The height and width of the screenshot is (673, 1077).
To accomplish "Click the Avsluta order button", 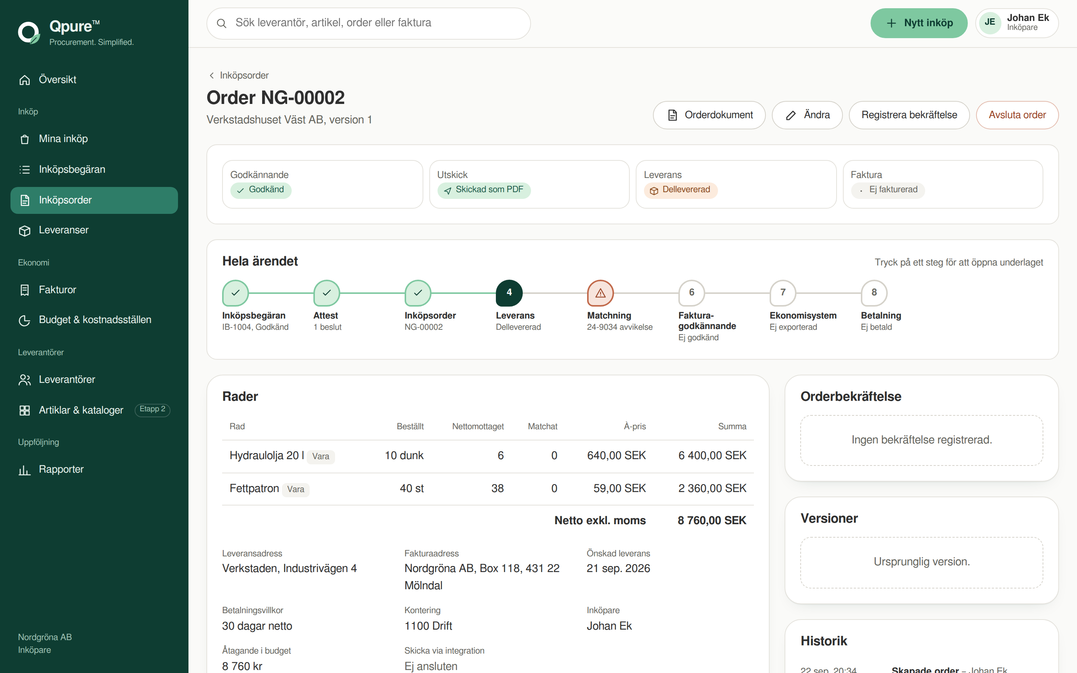I will 1017,115.
